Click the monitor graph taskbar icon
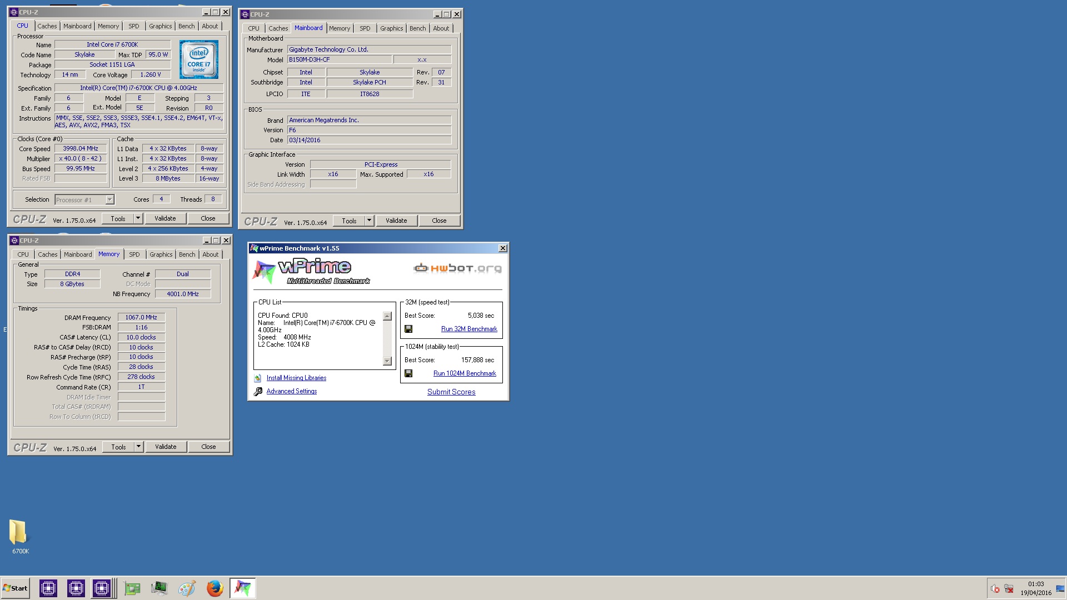Screen dimensions: 1067x600 point(159,588)
